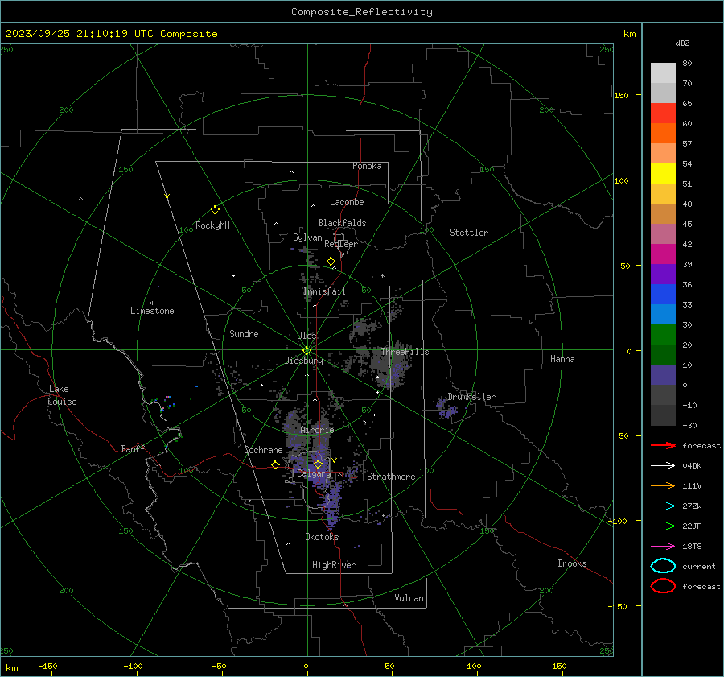
Task: Click the Limestone label
Action: pyautogui.click(x=152, y=311)
